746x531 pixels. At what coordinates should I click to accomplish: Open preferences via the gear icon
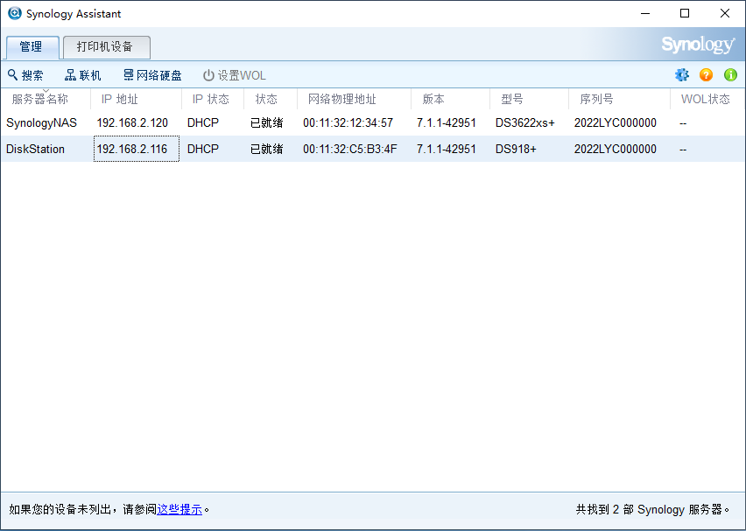[682, 75]
